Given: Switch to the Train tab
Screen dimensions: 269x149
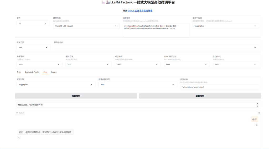Looking at the screenshot, I should (19, 72).
